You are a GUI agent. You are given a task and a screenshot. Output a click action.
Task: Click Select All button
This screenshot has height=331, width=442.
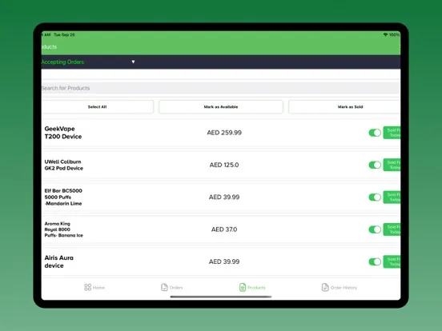click(x=97, y=107)
